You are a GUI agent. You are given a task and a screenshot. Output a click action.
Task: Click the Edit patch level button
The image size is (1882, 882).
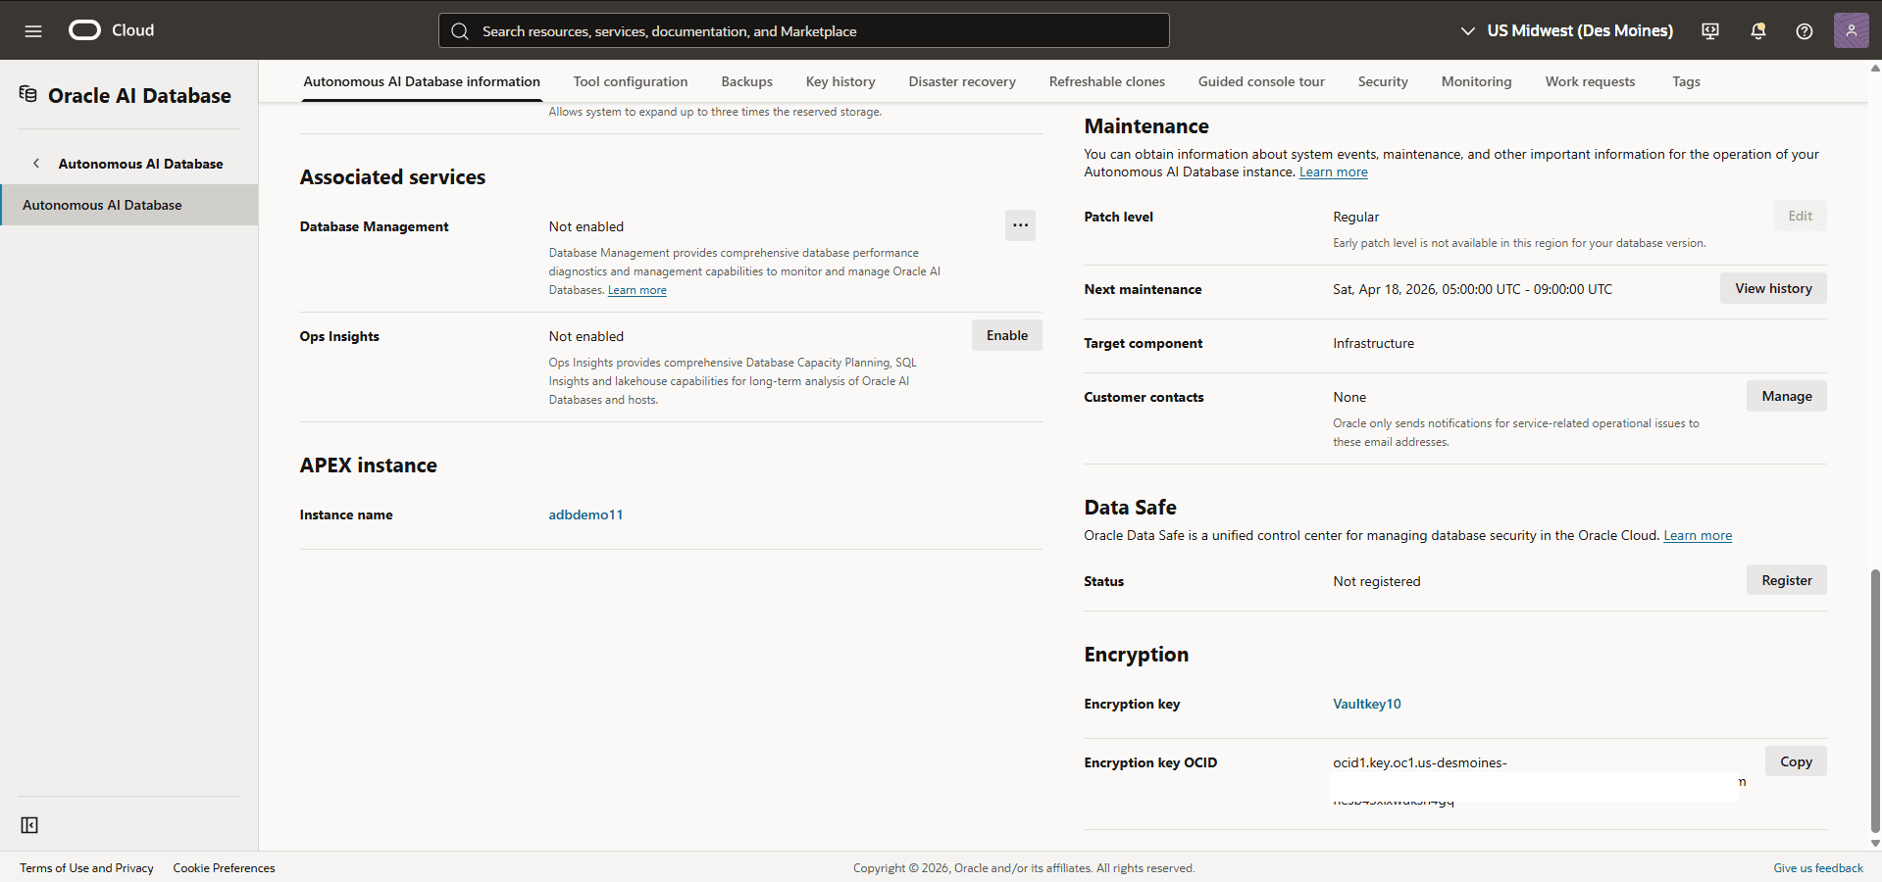point(1800,216)
